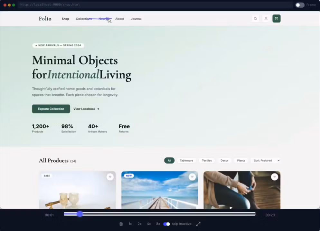Click heart icon on third product card
Screen dimensions: 320x231
pos(275,177)
